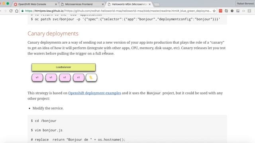Click the OpenShift favicon on first tab
This screenshot has height=143, width=255.
point(16,4)
